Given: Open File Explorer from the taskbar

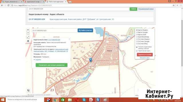Looking at the screenshot, I should point(70,100).
